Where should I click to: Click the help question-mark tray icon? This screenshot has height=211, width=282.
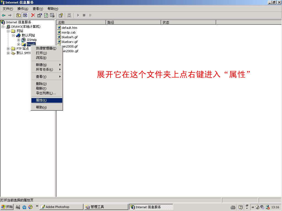240,207
